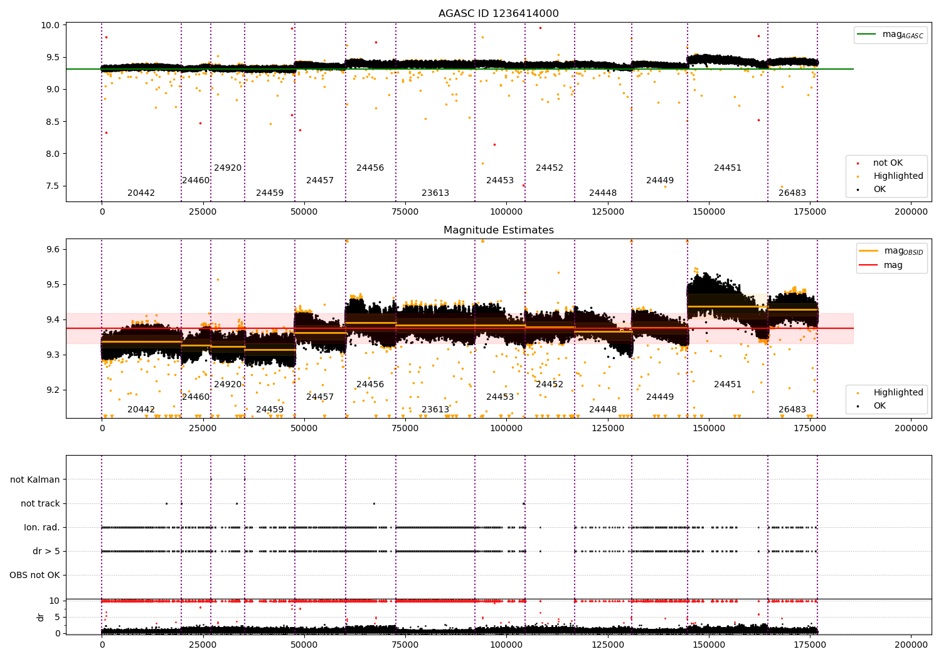
Task: Click OBSID label 23613 in Magnitude Estimates plot
Action: point(435,410)
